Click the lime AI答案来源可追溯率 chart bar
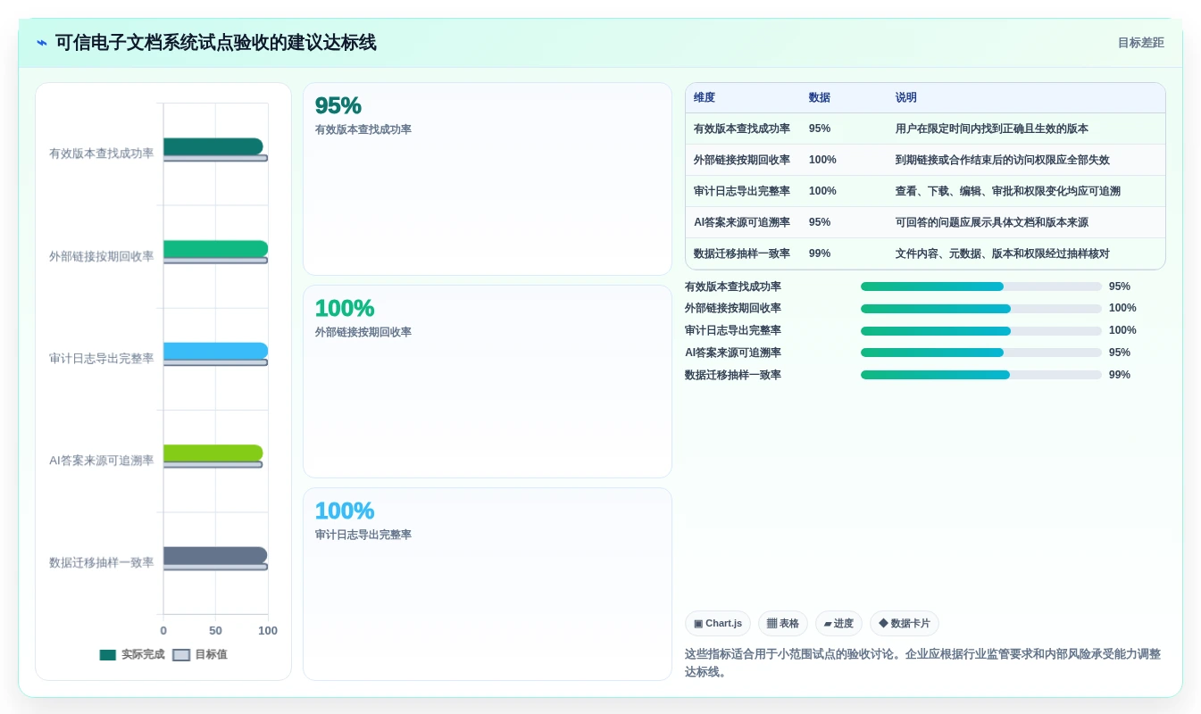This screenshot has height=714, width=1201. pyautogui.click(x=213, y=453)
